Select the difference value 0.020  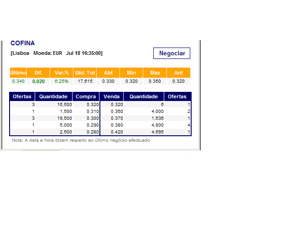(x=38, y=81)
